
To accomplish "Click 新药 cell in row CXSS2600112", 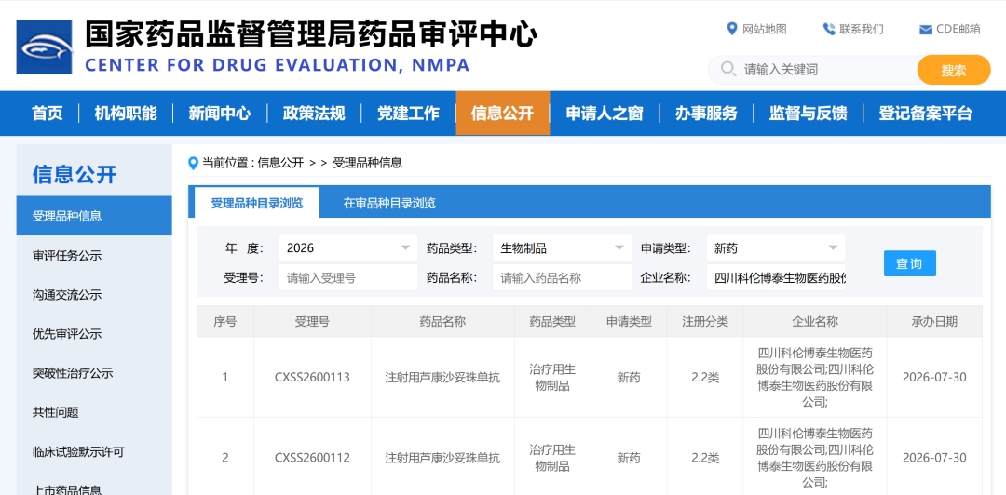I will pyautogui.click(x=629, y=458).
